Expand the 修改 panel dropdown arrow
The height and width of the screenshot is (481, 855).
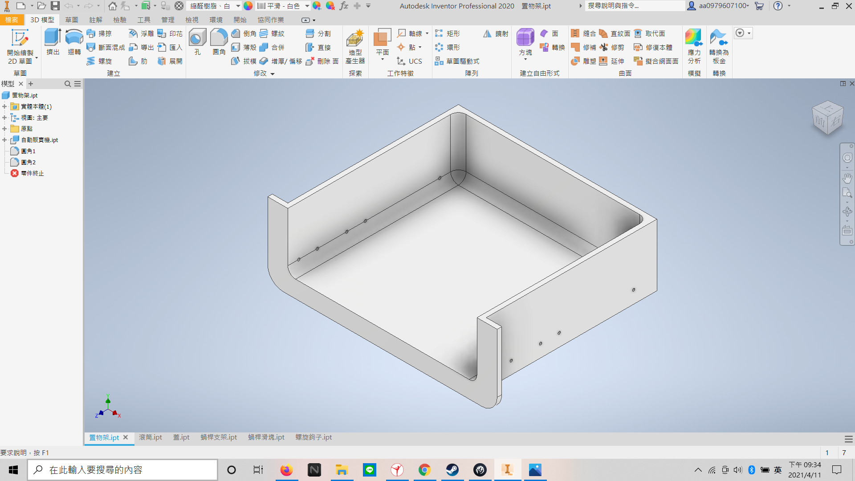[273, 74]
